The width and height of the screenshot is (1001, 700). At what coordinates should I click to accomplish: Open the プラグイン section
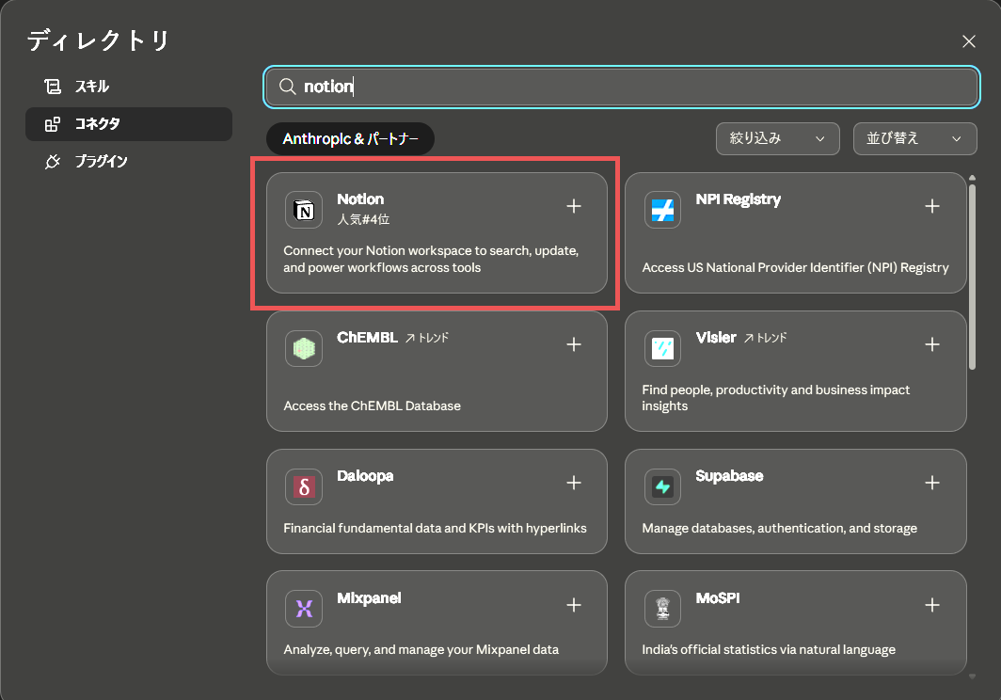[x=100, y=162]
